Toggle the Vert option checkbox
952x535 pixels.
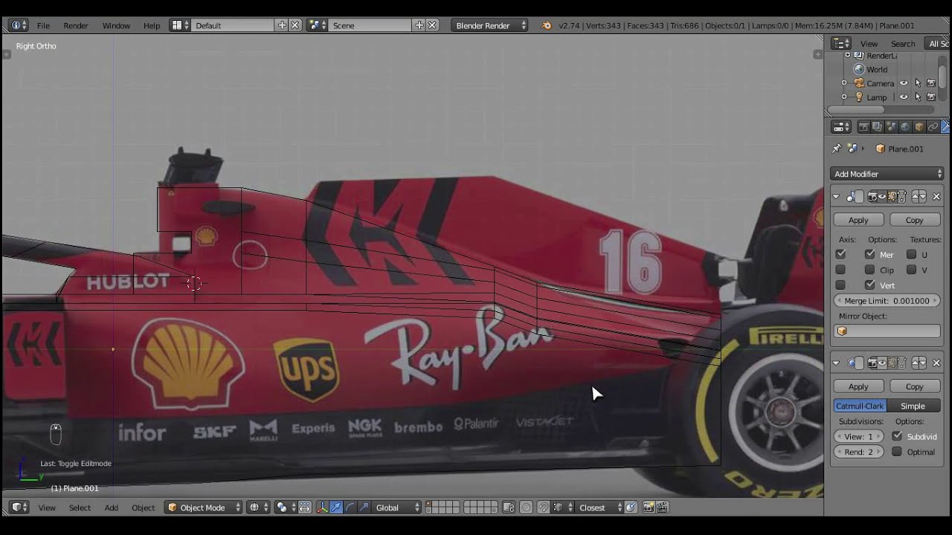[869, 285]
